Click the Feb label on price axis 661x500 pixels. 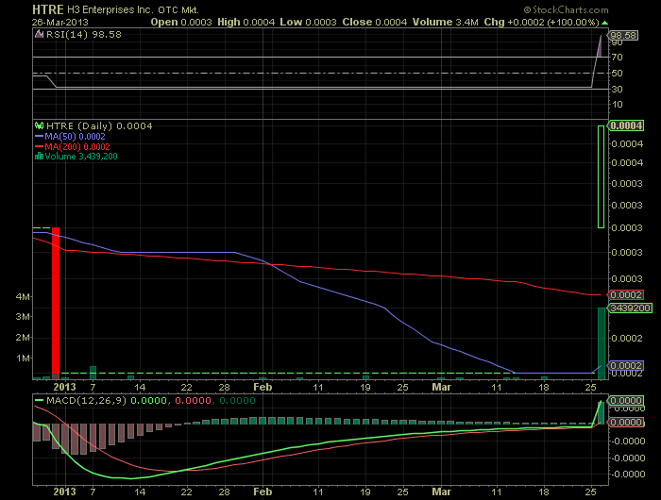point(263,387)
